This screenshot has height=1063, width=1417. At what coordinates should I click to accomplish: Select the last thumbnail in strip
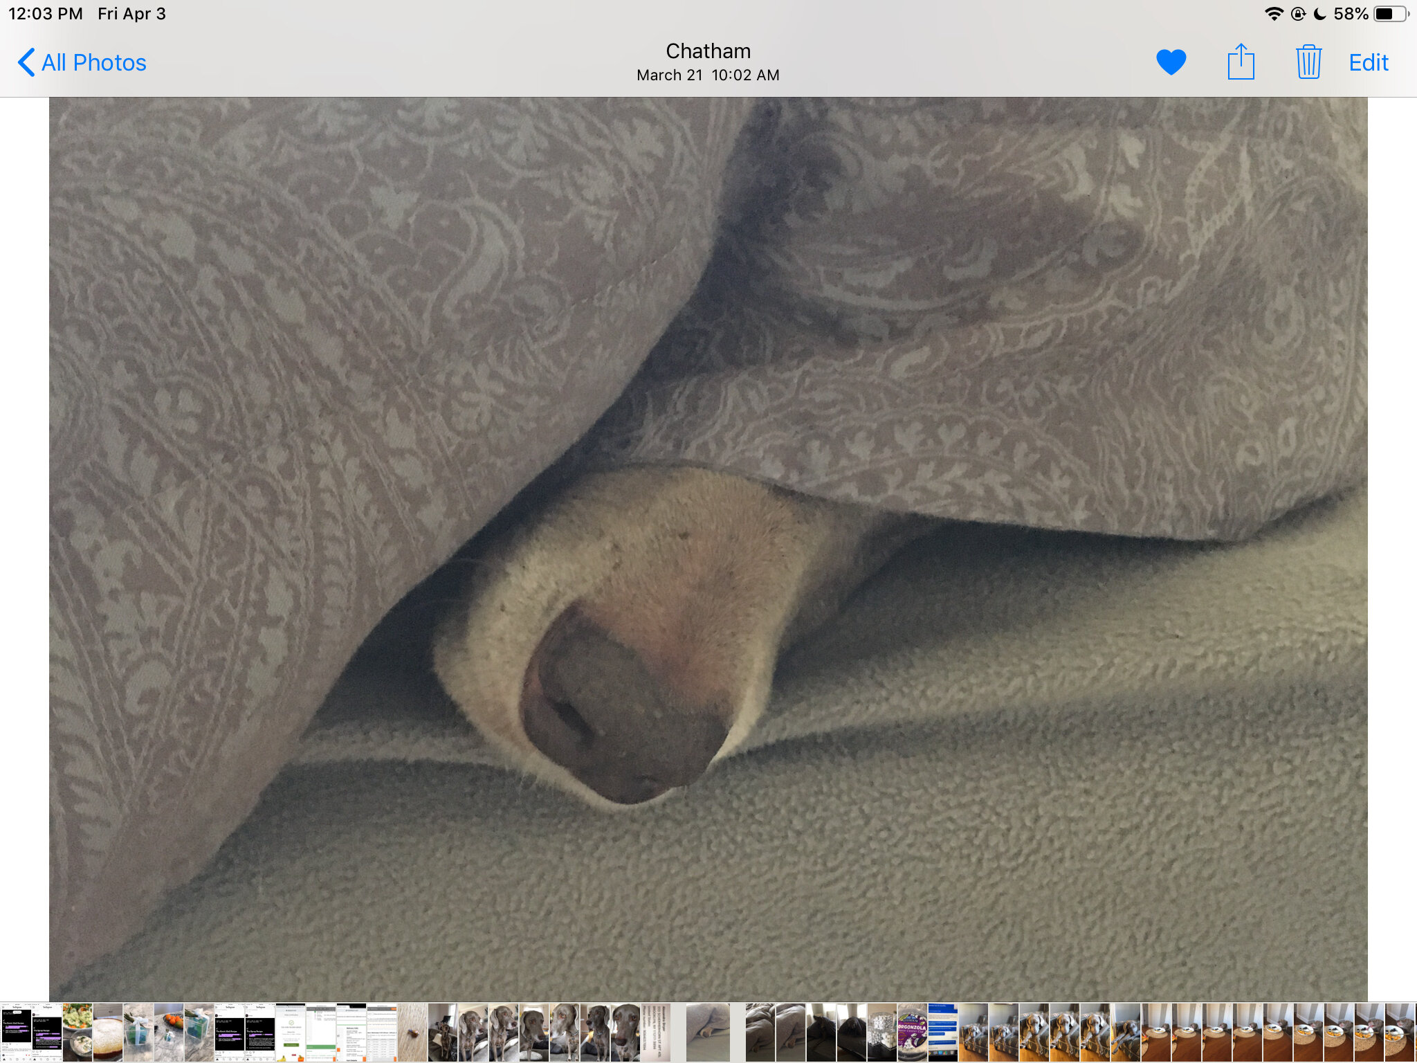click(x=1400, y=1033)
